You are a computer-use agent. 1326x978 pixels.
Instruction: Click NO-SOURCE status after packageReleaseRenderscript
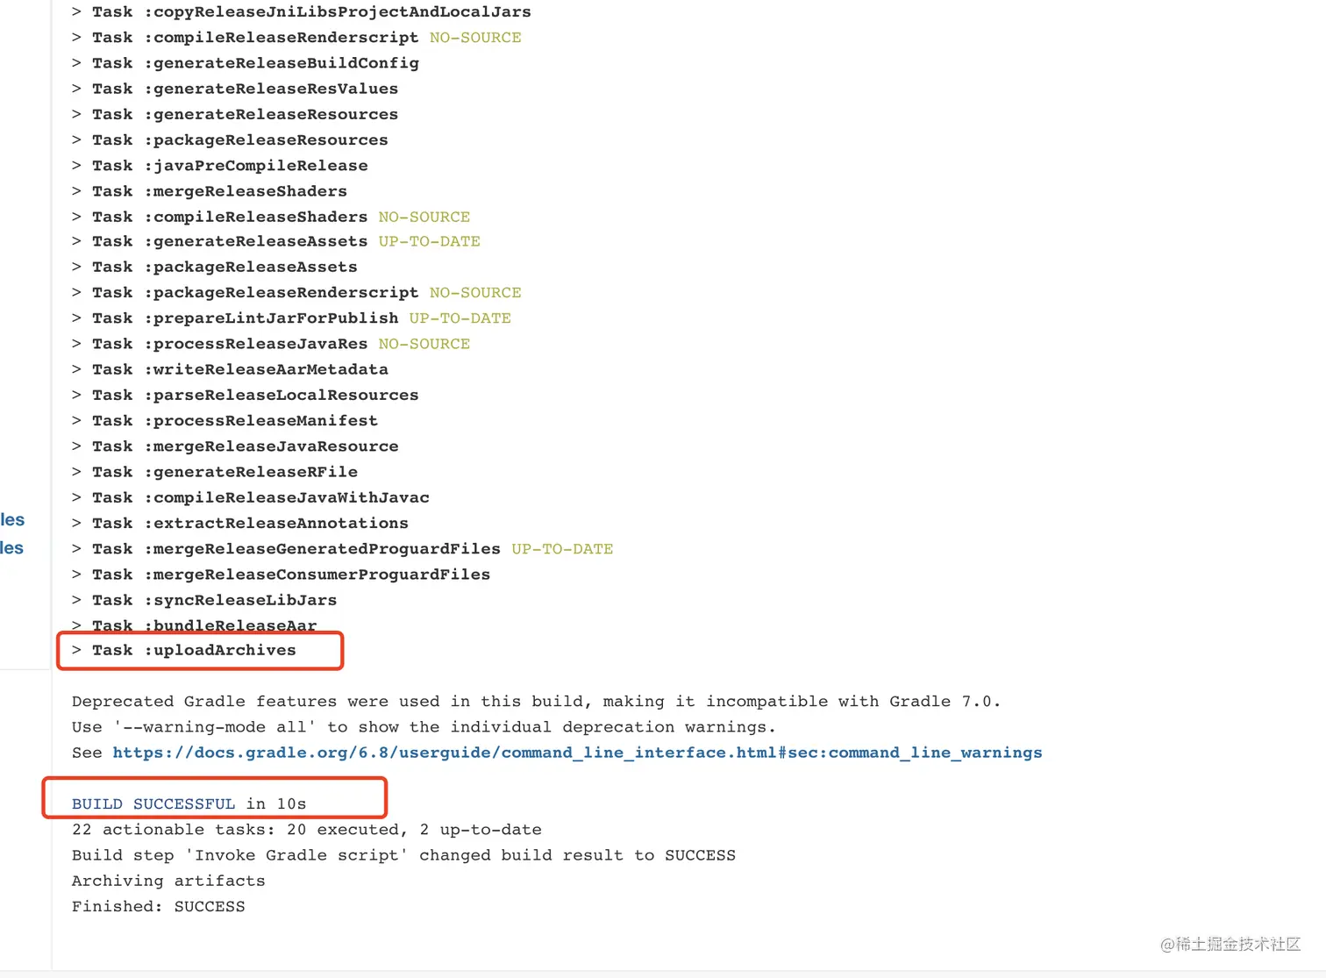coord(475,292)
